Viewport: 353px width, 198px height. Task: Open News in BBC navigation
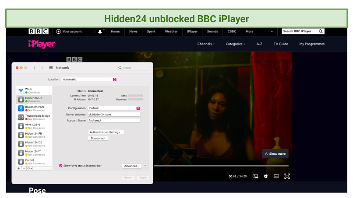(x=133, y=31)
